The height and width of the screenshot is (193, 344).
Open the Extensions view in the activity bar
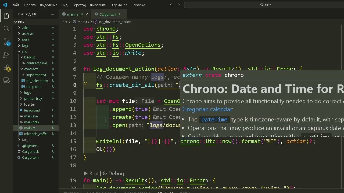(x=6, y=68)
